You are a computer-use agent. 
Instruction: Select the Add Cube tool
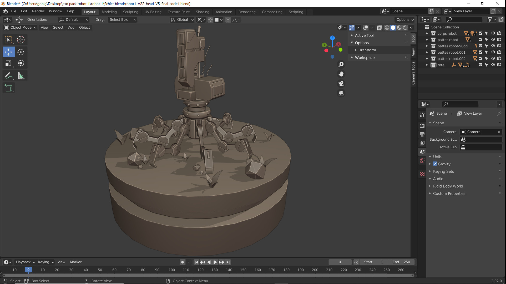(x=8, y=88)
